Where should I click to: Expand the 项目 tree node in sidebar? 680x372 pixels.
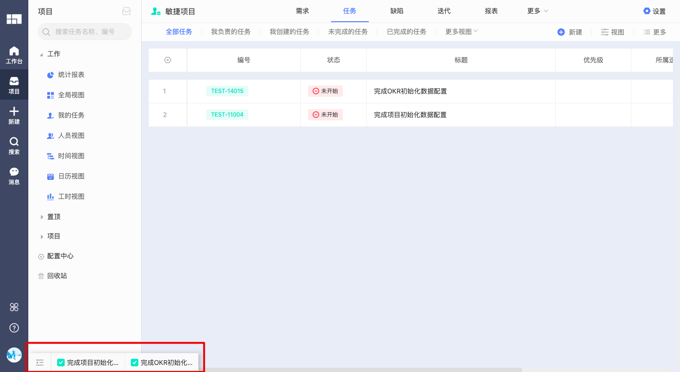click(42, 237)
